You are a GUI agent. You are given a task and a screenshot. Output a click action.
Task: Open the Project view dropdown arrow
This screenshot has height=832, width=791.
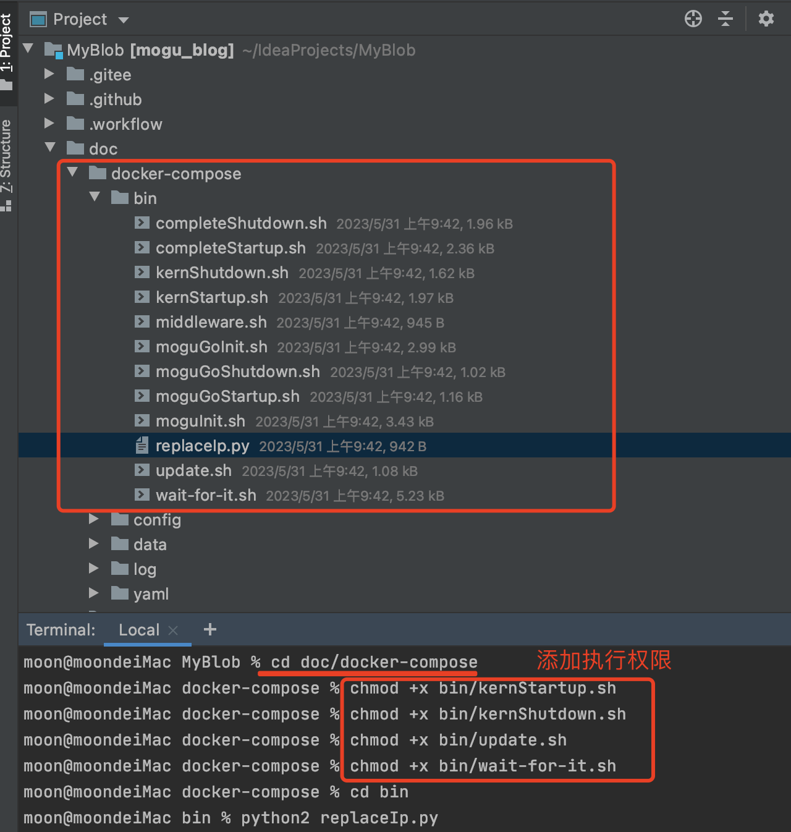click(x=124, y=20)
